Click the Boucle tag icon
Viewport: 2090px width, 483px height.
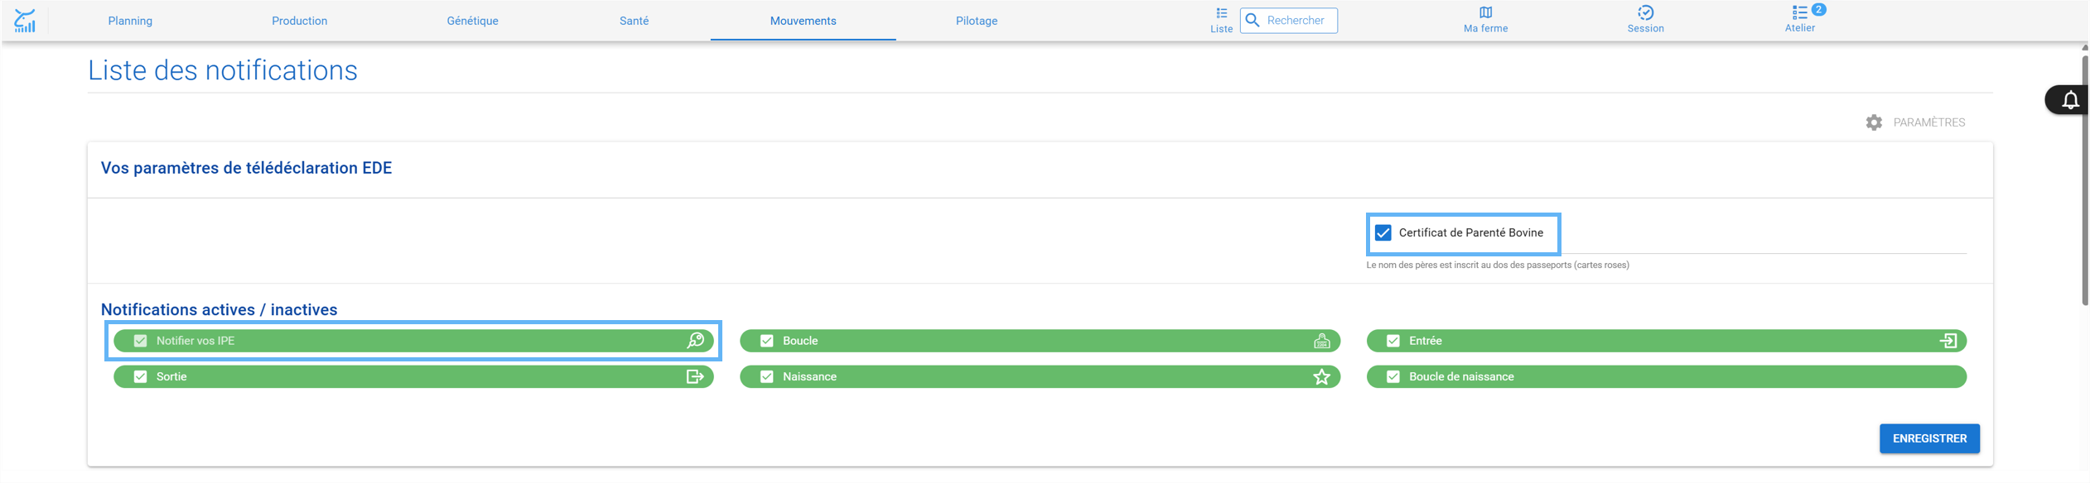tap(1322, 341)
